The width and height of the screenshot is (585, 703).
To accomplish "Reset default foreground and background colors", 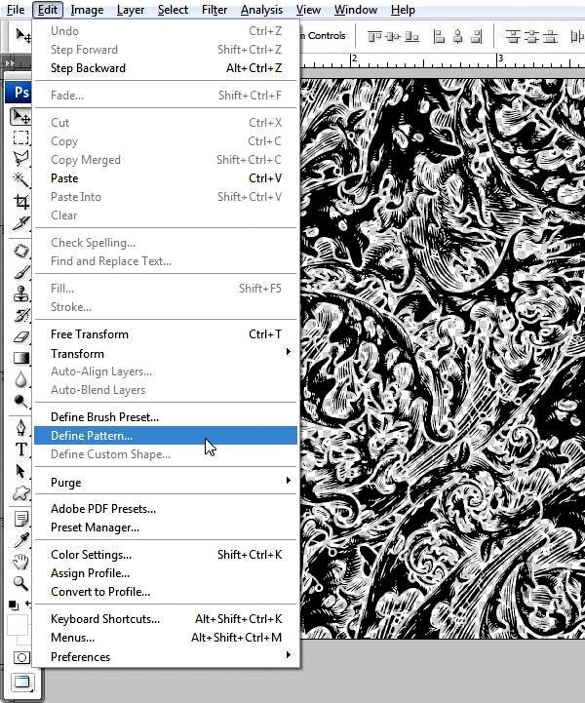I will 14,605.
